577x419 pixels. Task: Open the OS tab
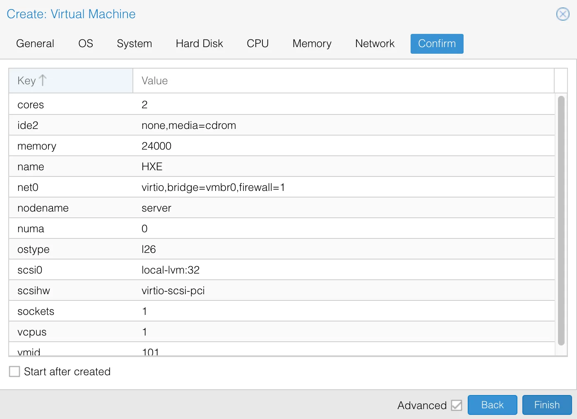pos(86,44)
